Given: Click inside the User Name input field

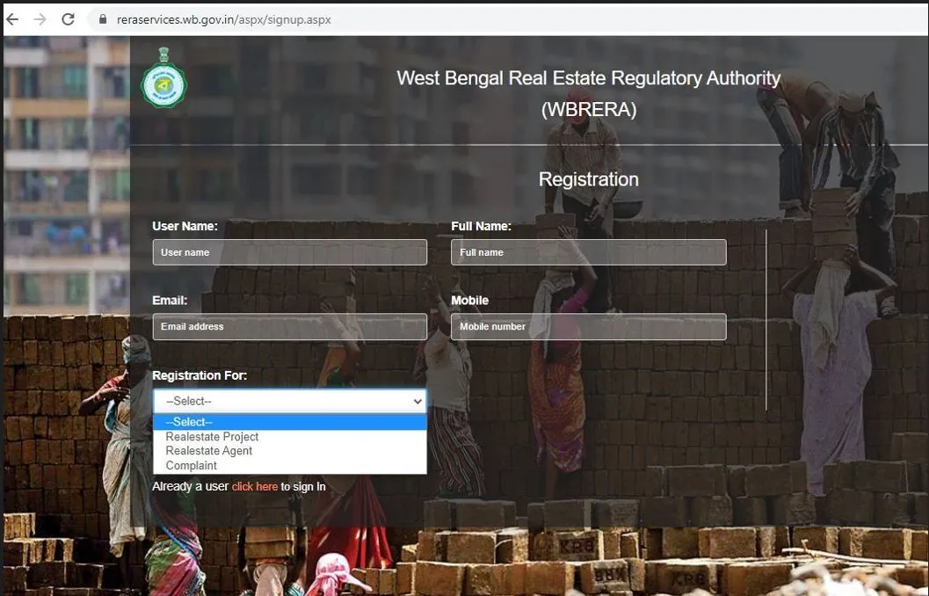Looking at the screenshot, I should 290,252.
